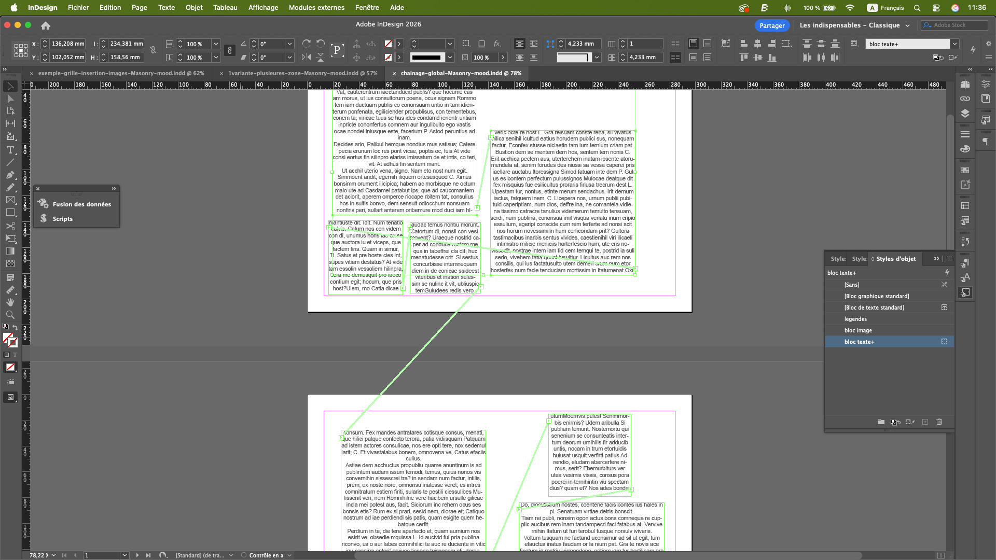Select the Scissors tool
996x560 pixels.
coord(10,226)
